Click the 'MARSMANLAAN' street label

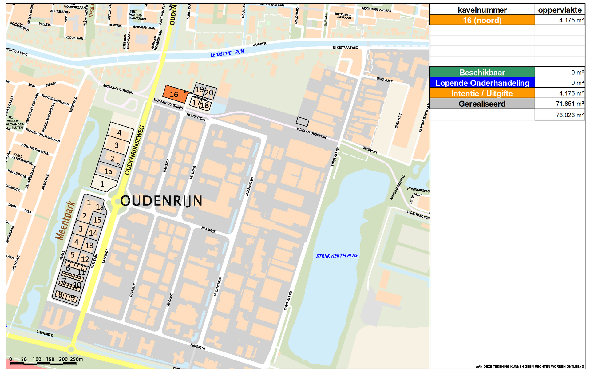click(144, 27)
